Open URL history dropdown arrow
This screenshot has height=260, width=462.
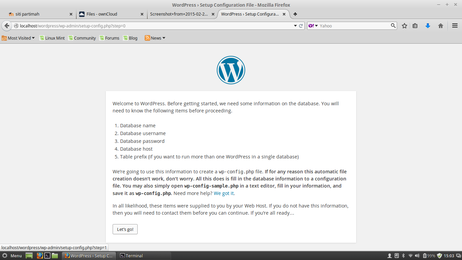point(295,26)
